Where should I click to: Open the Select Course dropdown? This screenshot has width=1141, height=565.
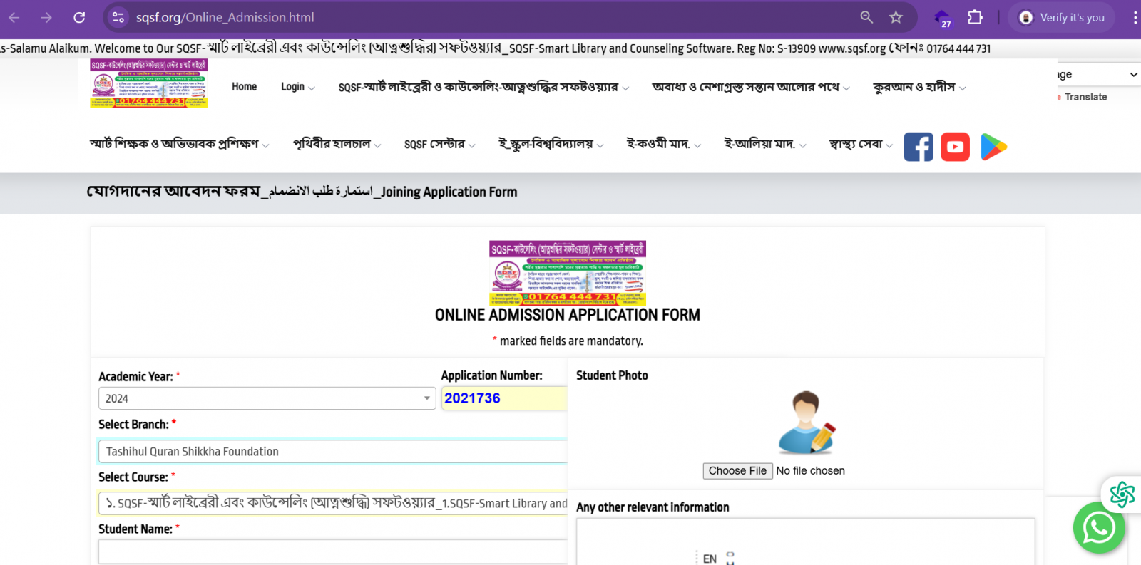[332, 503]
